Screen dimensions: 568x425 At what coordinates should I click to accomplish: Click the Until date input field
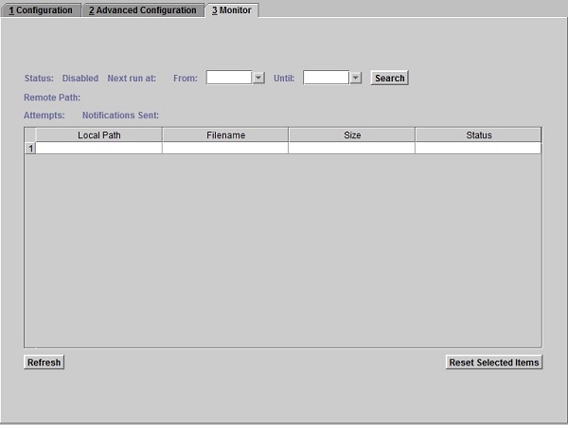point(326,78)
